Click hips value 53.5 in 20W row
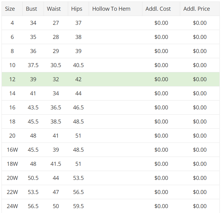Image resolution: width=221 pixels, height=213 pixels. (x=78, y=178)
